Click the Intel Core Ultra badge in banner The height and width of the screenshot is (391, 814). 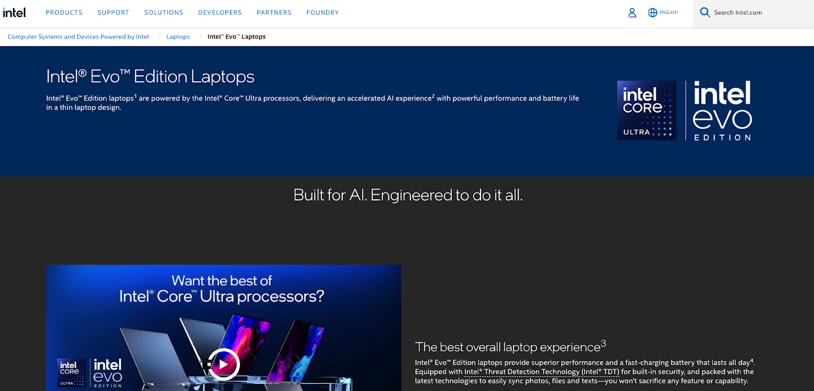(x=647, y=110)
